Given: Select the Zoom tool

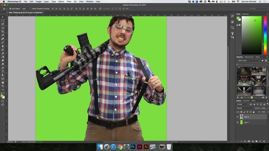Looking at the screenshot, I should click(x=3, y=86).
